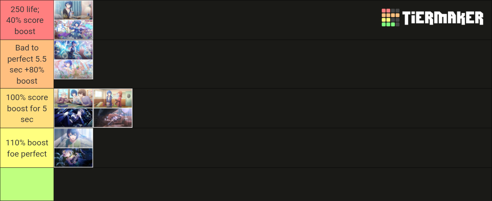Screen dimensions: 492x201
Task: Open the dark night card in 110% boost tier
Action: 73,157
